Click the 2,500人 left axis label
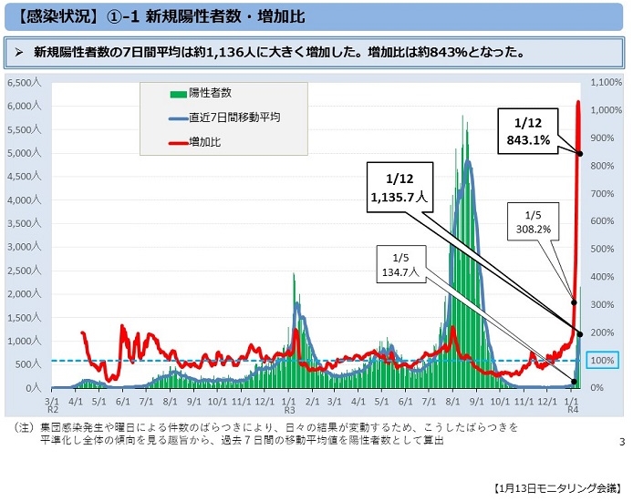 pos(25,271)
